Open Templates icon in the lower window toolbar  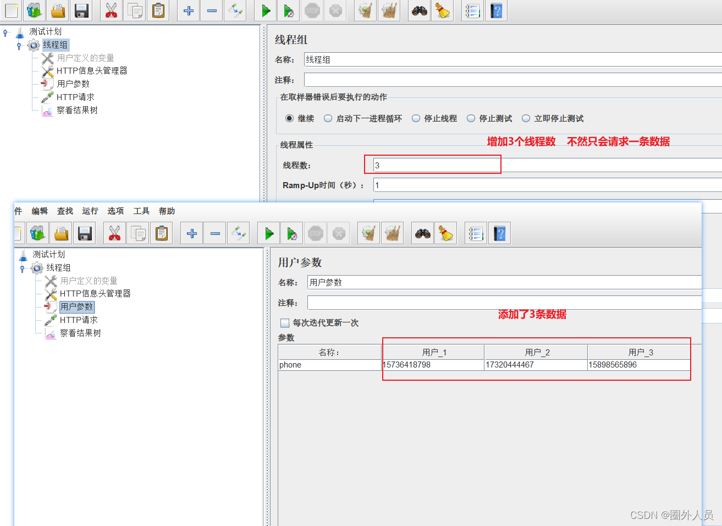pos(37,233)
